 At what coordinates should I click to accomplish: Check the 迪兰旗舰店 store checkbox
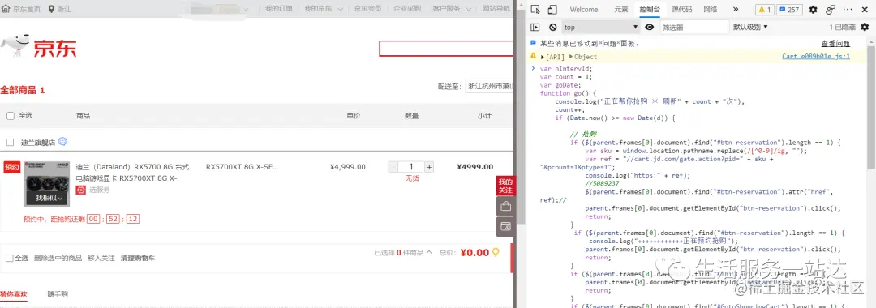pos(10,143)
